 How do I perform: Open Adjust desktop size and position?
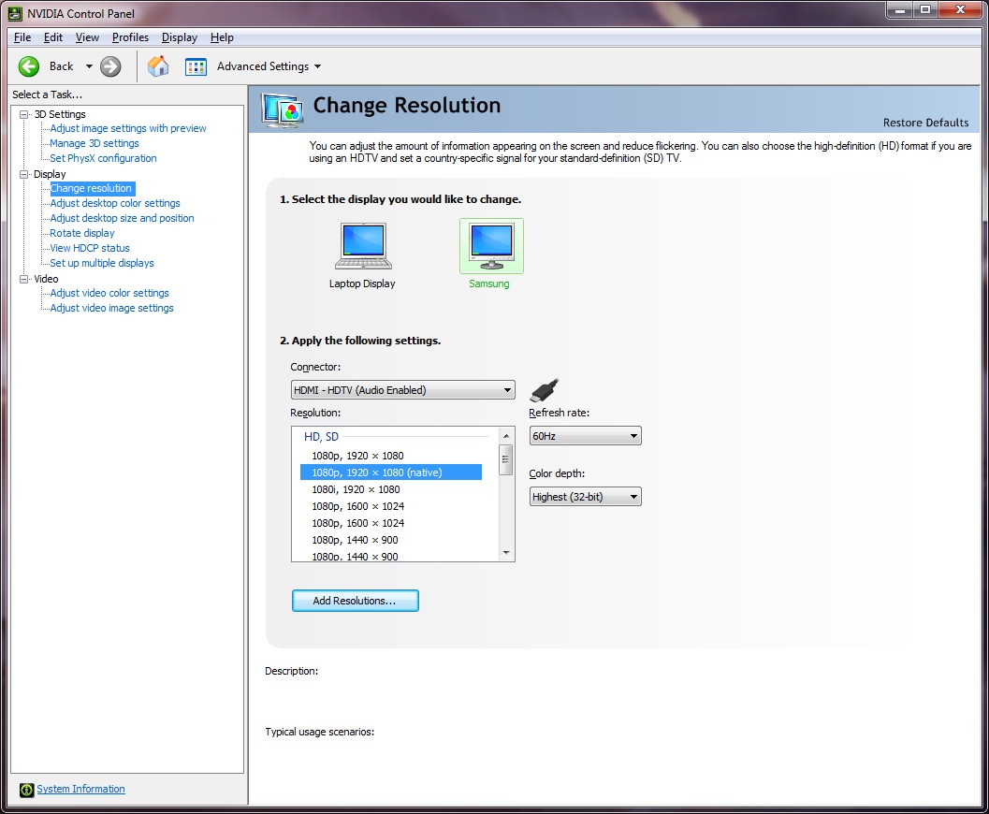click(x=123, y=218)
